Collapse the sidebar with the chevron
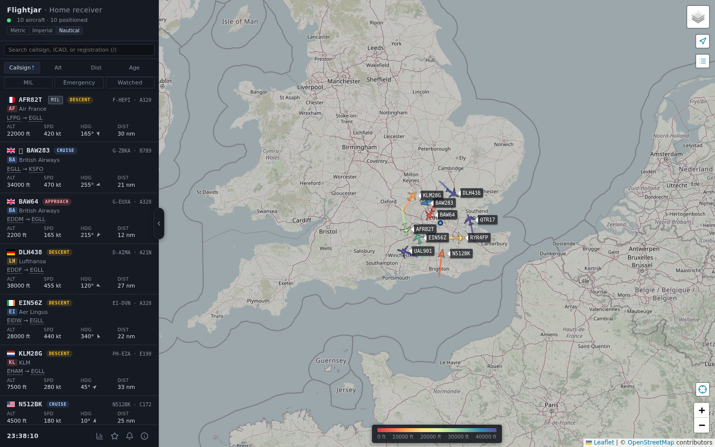Viewport: 715px width, 447px height. (159, 223)
